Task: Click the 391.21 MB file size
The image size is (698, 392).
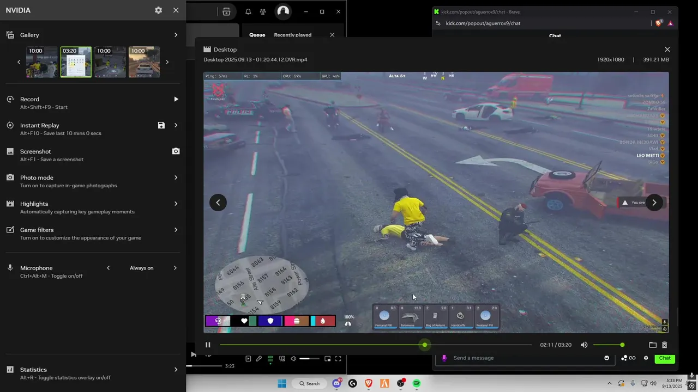Action: click(x=656, y=59)
